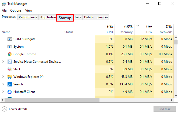The image size is (178, 115).
Task: Click the Google Chrome process icon
Action: click(10, 54)
